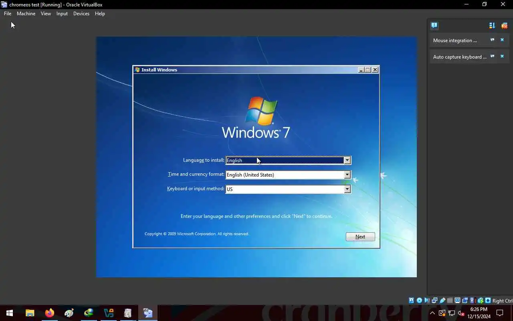Minimize the Install Windows dialog
Screen dimensions: 513x321
click(x=361, y=70)
